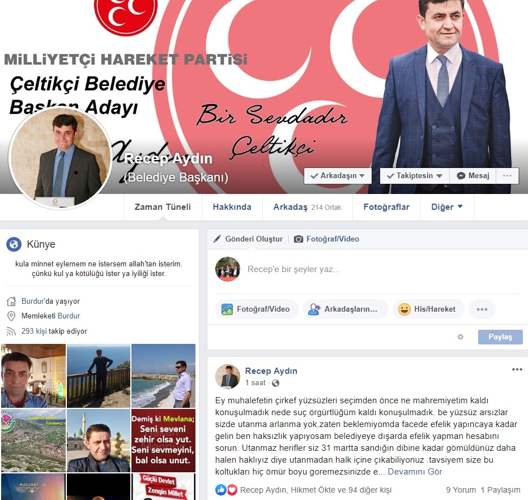Toggle the Arkadaşın friend status button

338,176
